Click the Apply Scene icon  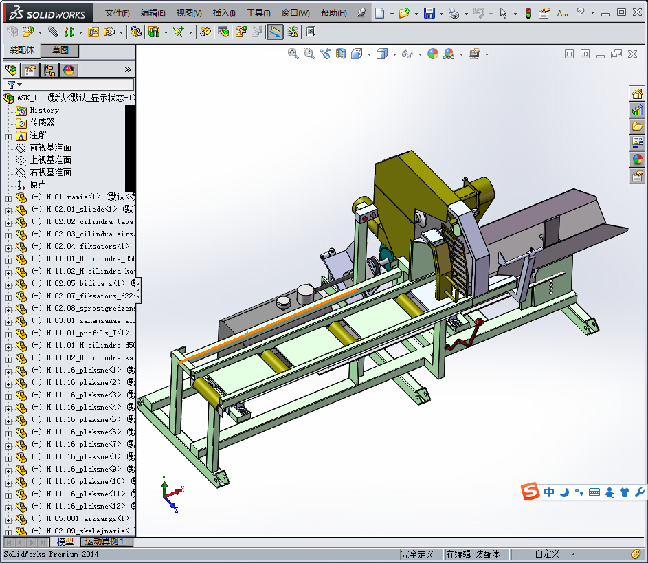pos(449,54)
